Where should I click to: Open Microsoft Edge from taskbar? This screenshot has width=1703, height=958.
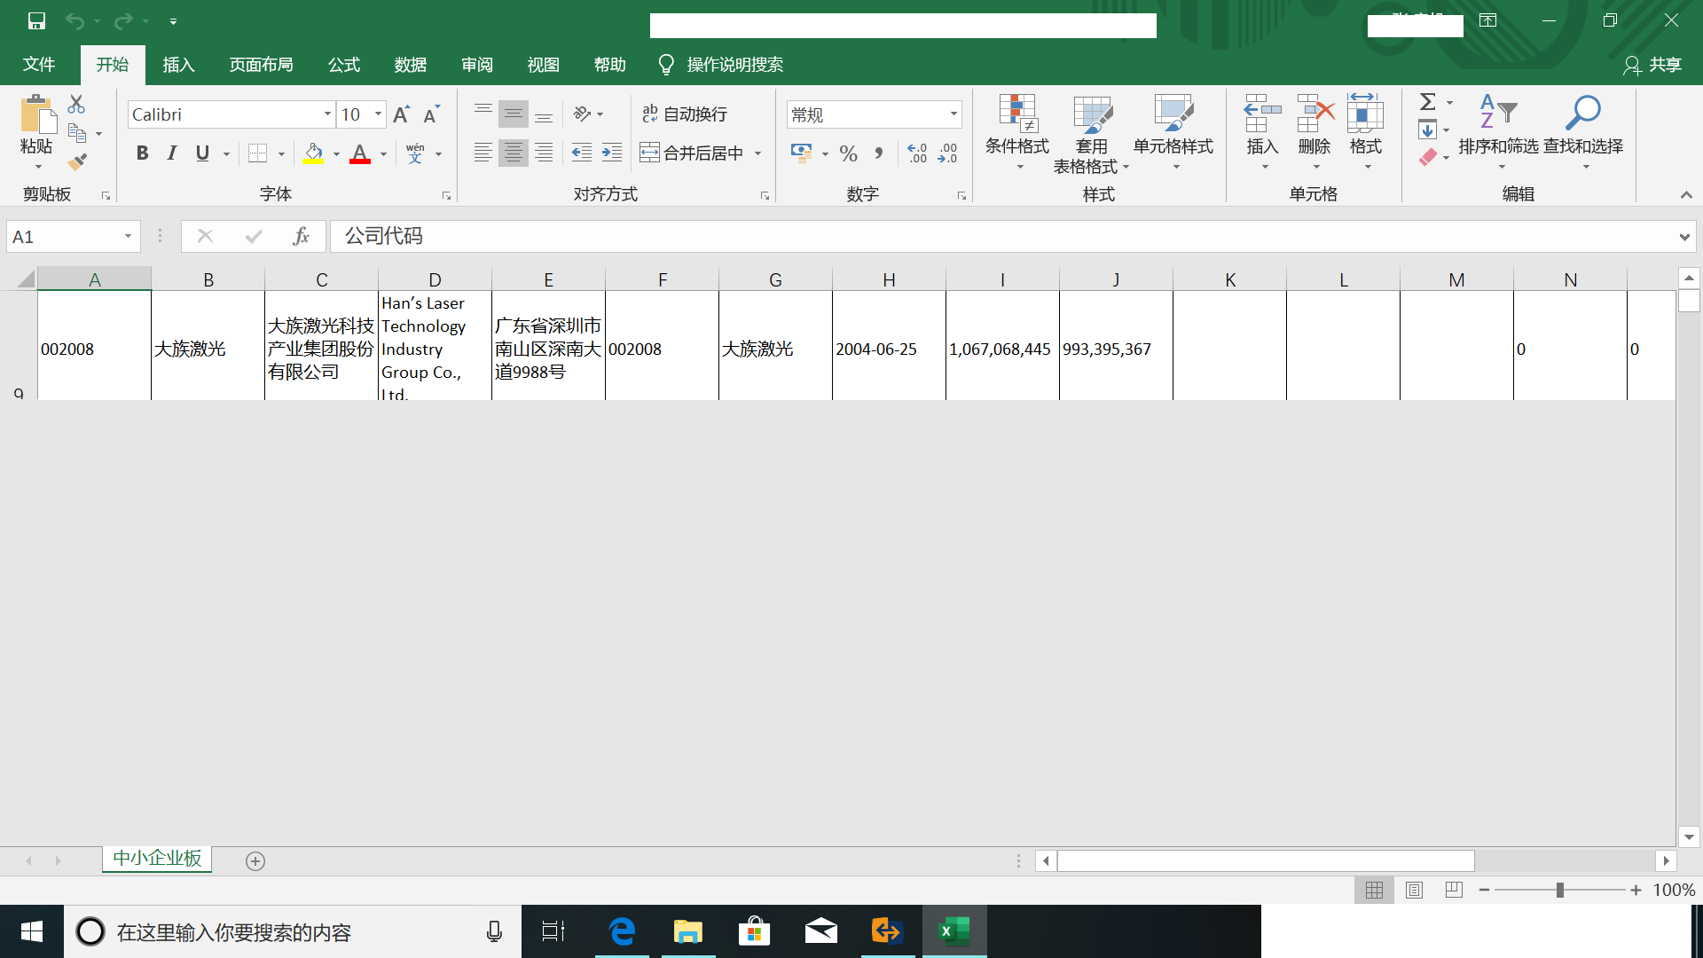click(x=623, y=931)
